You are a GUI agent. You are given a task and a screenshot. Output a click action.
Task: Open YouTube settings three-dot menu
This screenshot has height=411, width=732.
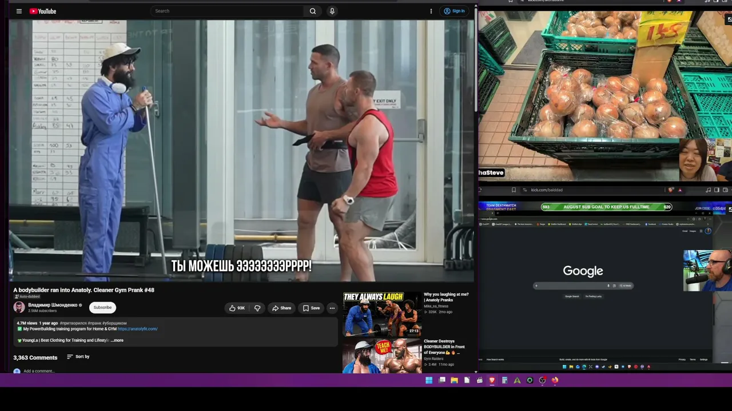pos(431,11)
